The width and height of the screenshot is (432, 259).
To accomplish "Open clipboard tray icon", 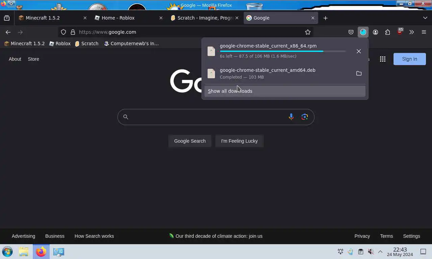I will [360, 252].
